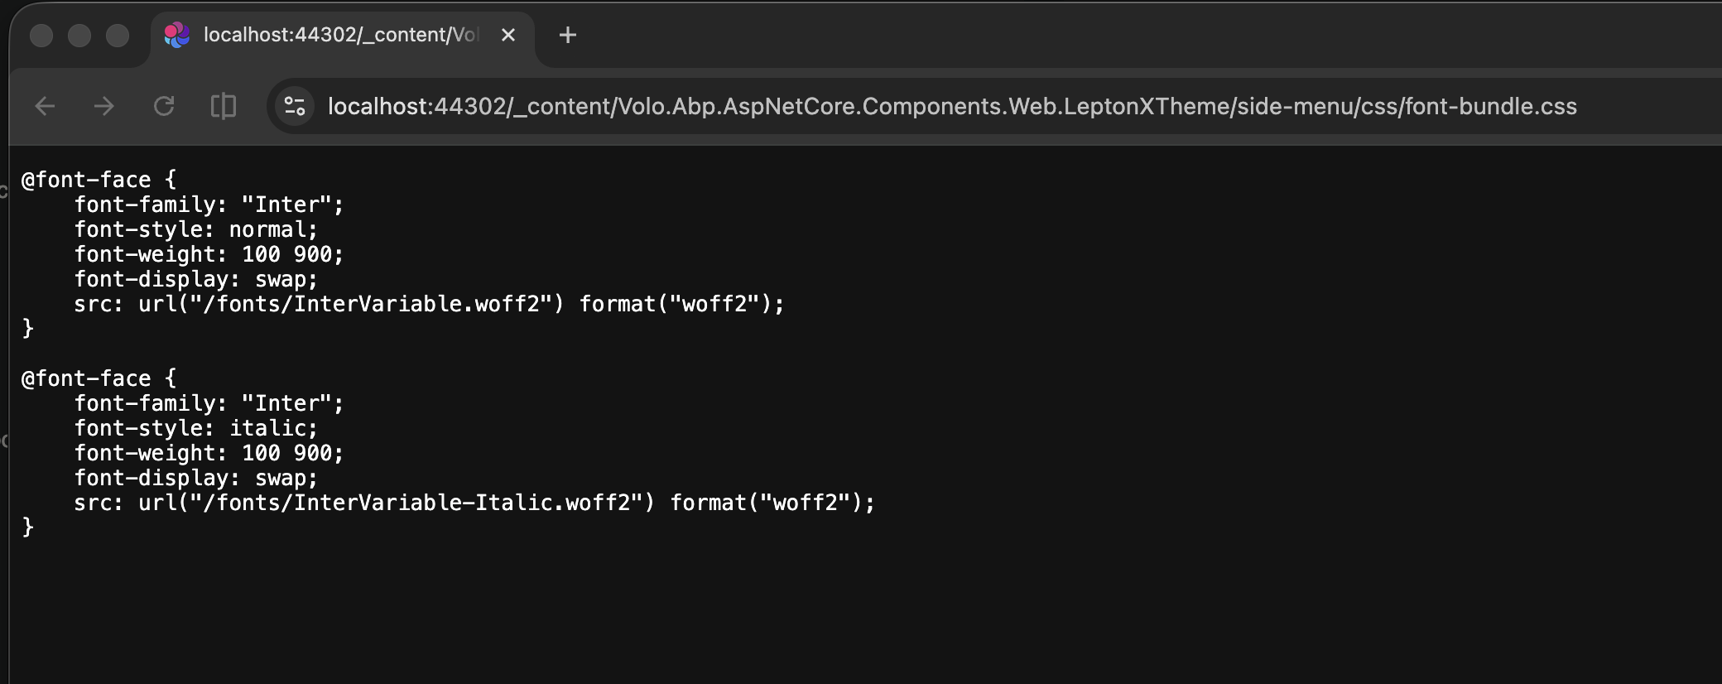Screen dimensions: 1722x684
Task: Click the red window close button
Action: pos(41,36)
